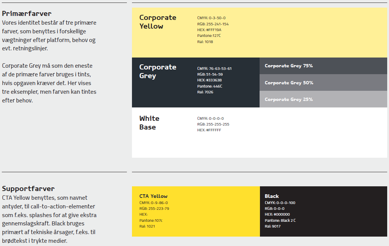Click the Corporate Grey 75% tint block
This screenshot has width=389, height=246.
click(323, 66)
